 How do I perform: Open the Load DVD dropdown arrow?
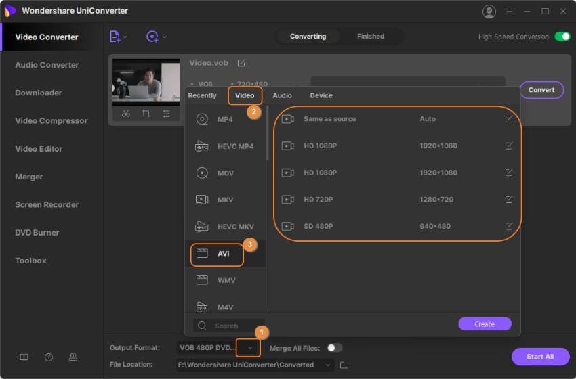pos(164,37)
